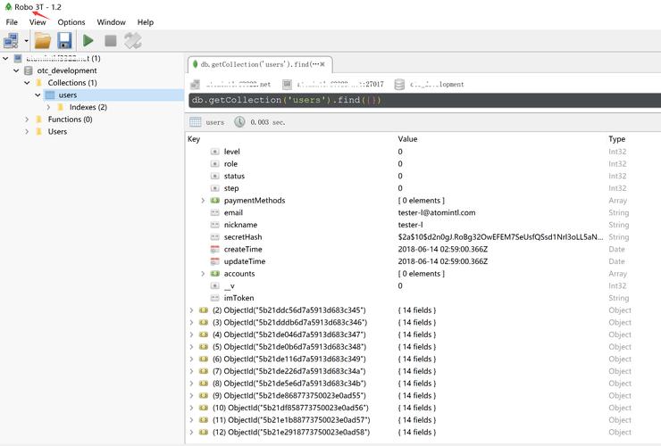Select the users collection in the tree
The image size is (661, 446).
click(x=68, y=95)
